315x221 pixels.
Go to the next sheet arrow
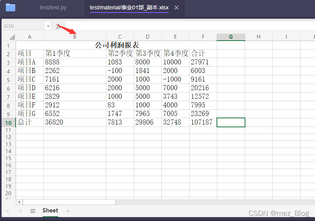coord(20,211)
